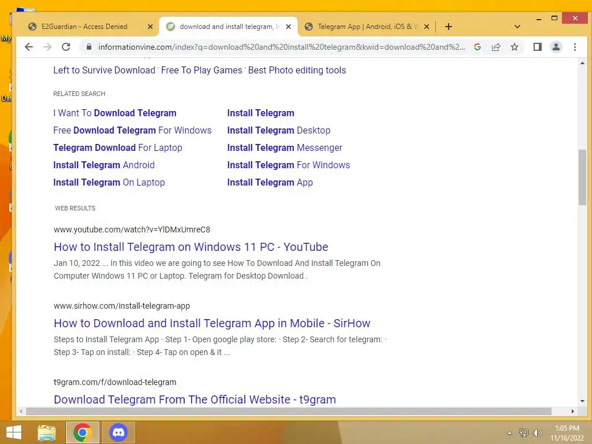Click www.sirhow.com/install-telegram-app URL text

(x=121, y=306)
